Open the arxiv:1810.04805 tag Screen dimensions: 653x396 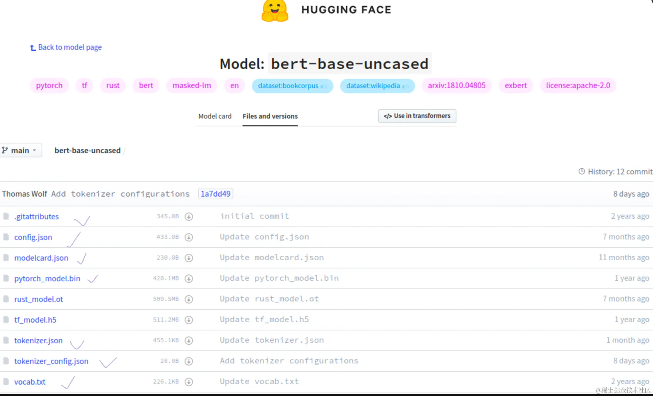[457, 85]
